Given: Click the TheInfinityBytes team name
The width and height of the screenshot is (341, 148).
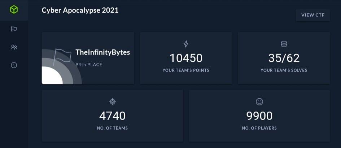Looking at the screenshot, I should tap(102, 52).
